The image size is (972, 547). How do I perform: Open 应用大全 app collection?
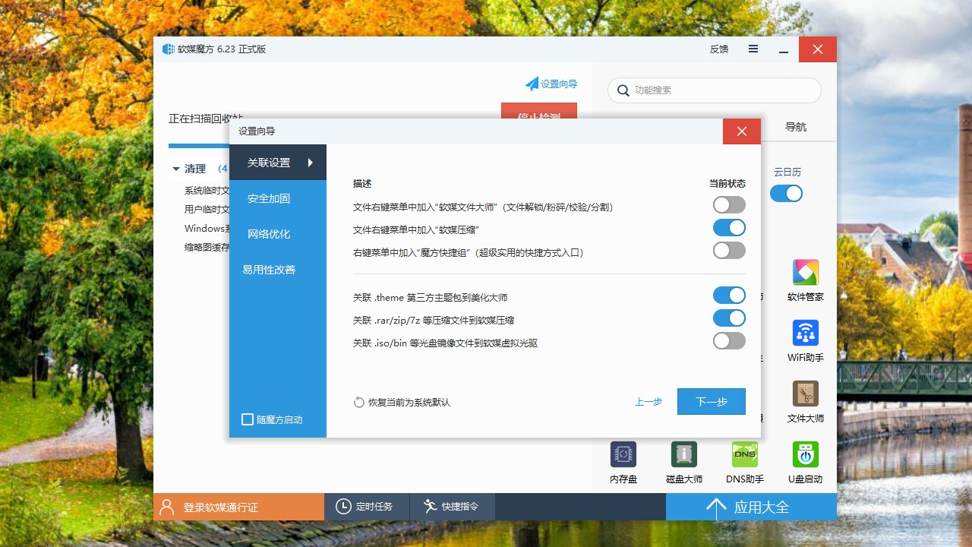tap(751, 507)
